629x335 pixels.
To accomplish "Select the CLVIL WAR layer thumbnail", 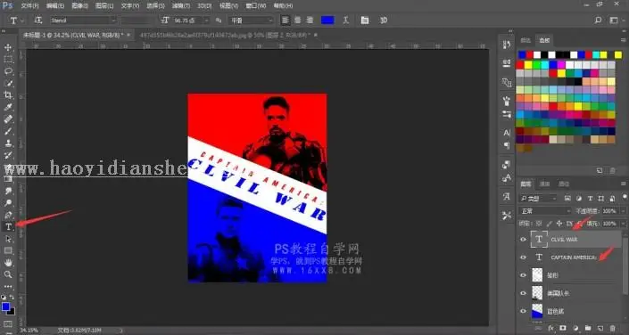I will pos(539,240).
